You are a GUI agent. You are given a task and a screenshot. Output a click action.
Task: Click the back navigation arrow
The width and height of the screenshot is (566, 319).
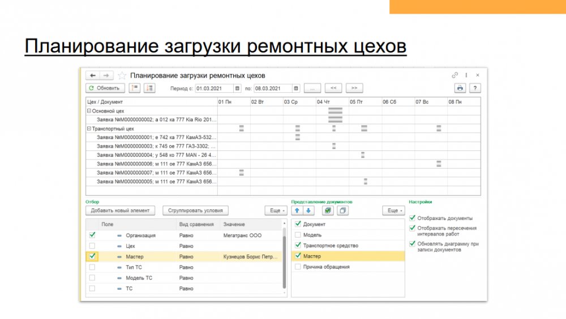[x=92, y=75]
